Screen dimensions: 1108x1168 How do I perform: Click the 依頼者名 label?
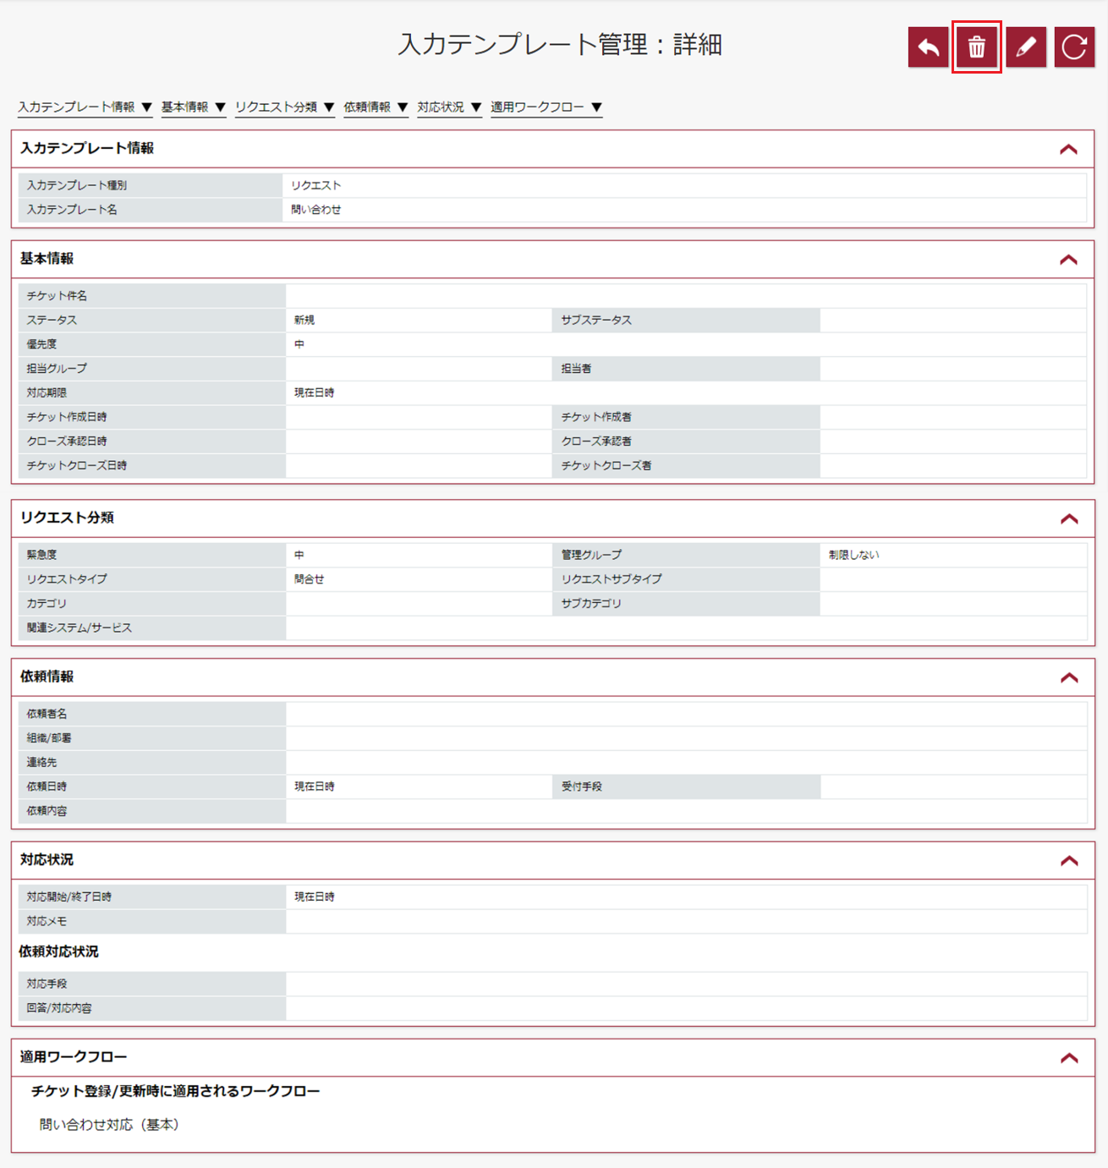click(x=47, y=714)
